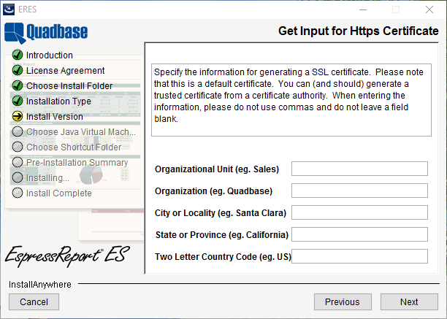Click the green checkmark beside Introduction
The image size is (447, 319).
point(18,55)
